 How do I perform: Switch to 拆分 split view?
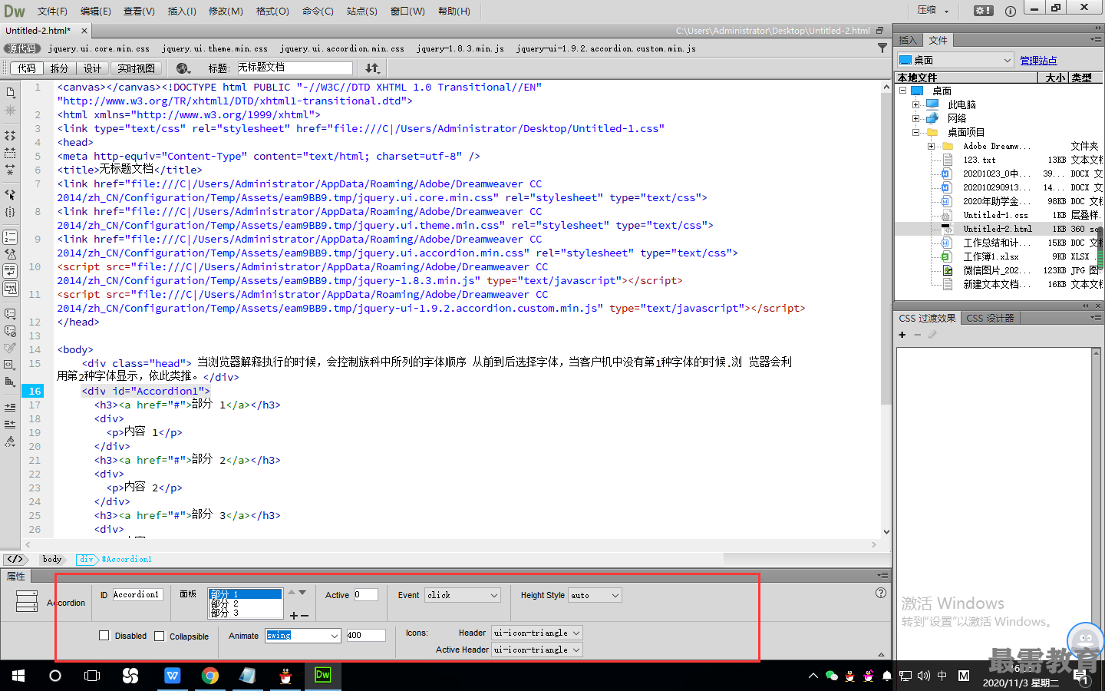click(x=59, y=68)
